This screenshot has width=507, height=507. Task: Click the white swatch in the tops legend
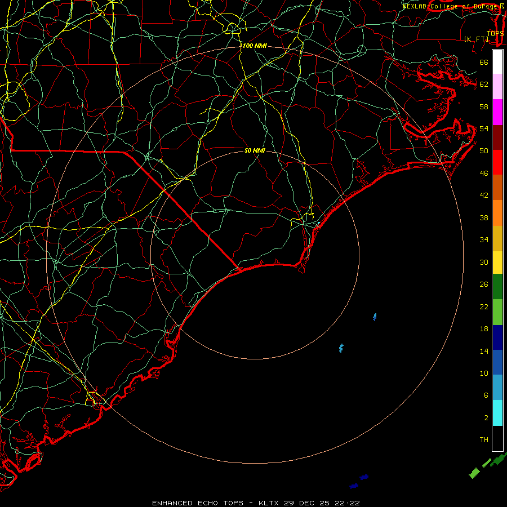click(497, 62)
